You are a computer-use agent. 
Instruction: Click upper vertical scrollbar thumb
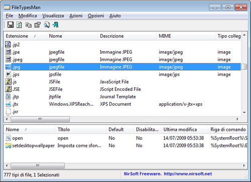click(x=244, y=67)
